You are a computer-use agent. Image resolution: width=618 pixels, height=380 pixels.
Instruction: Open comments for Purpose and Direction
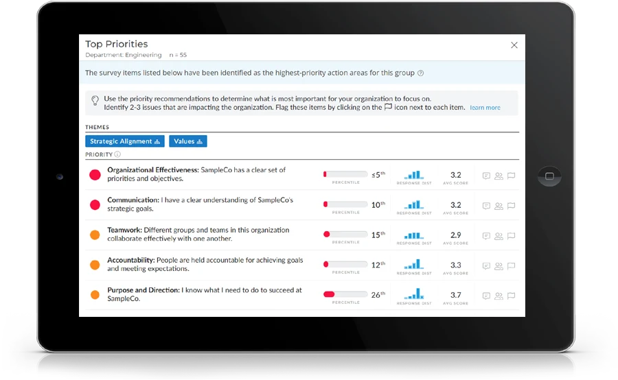(x=486, y=296)
